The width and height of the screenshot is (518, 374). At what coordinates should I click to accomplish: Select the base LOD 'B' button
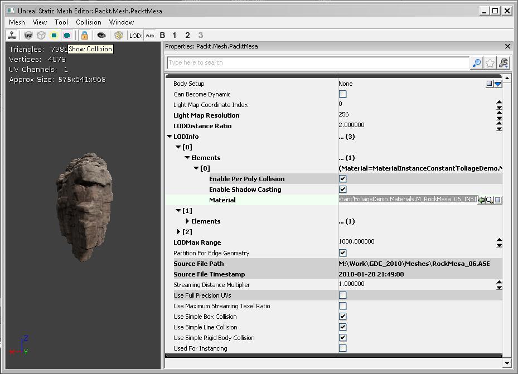(162, 35)
